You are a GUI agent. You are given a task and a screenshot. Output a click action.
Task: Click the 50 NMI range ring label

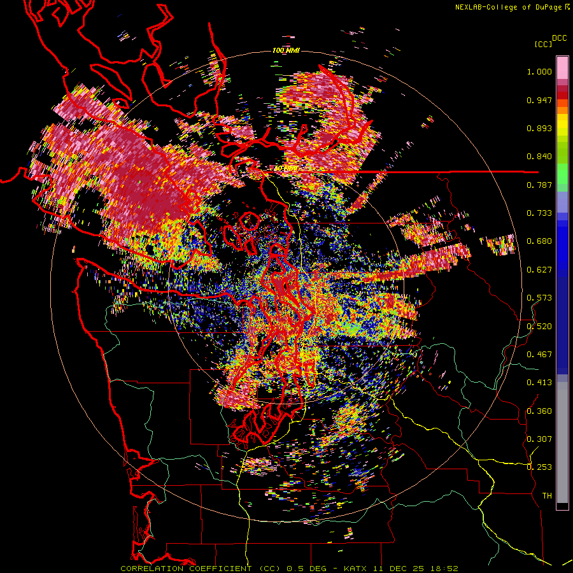(x=286, y=169)
